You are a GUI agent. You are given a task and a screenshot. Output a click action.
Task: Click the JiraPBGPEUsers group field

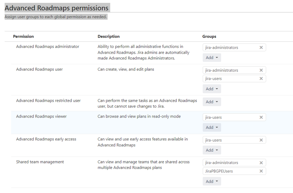point(229,171)
